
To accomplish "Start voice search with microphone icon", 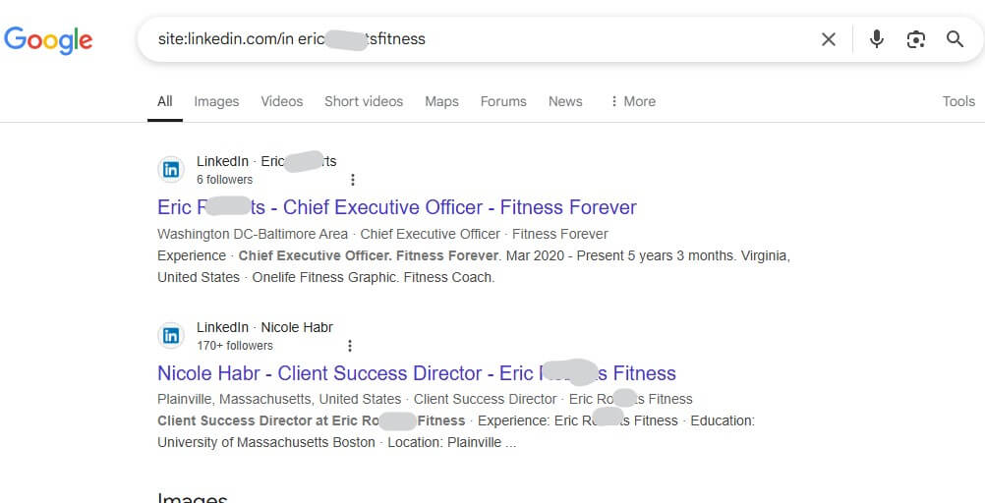I will (876, 39).
